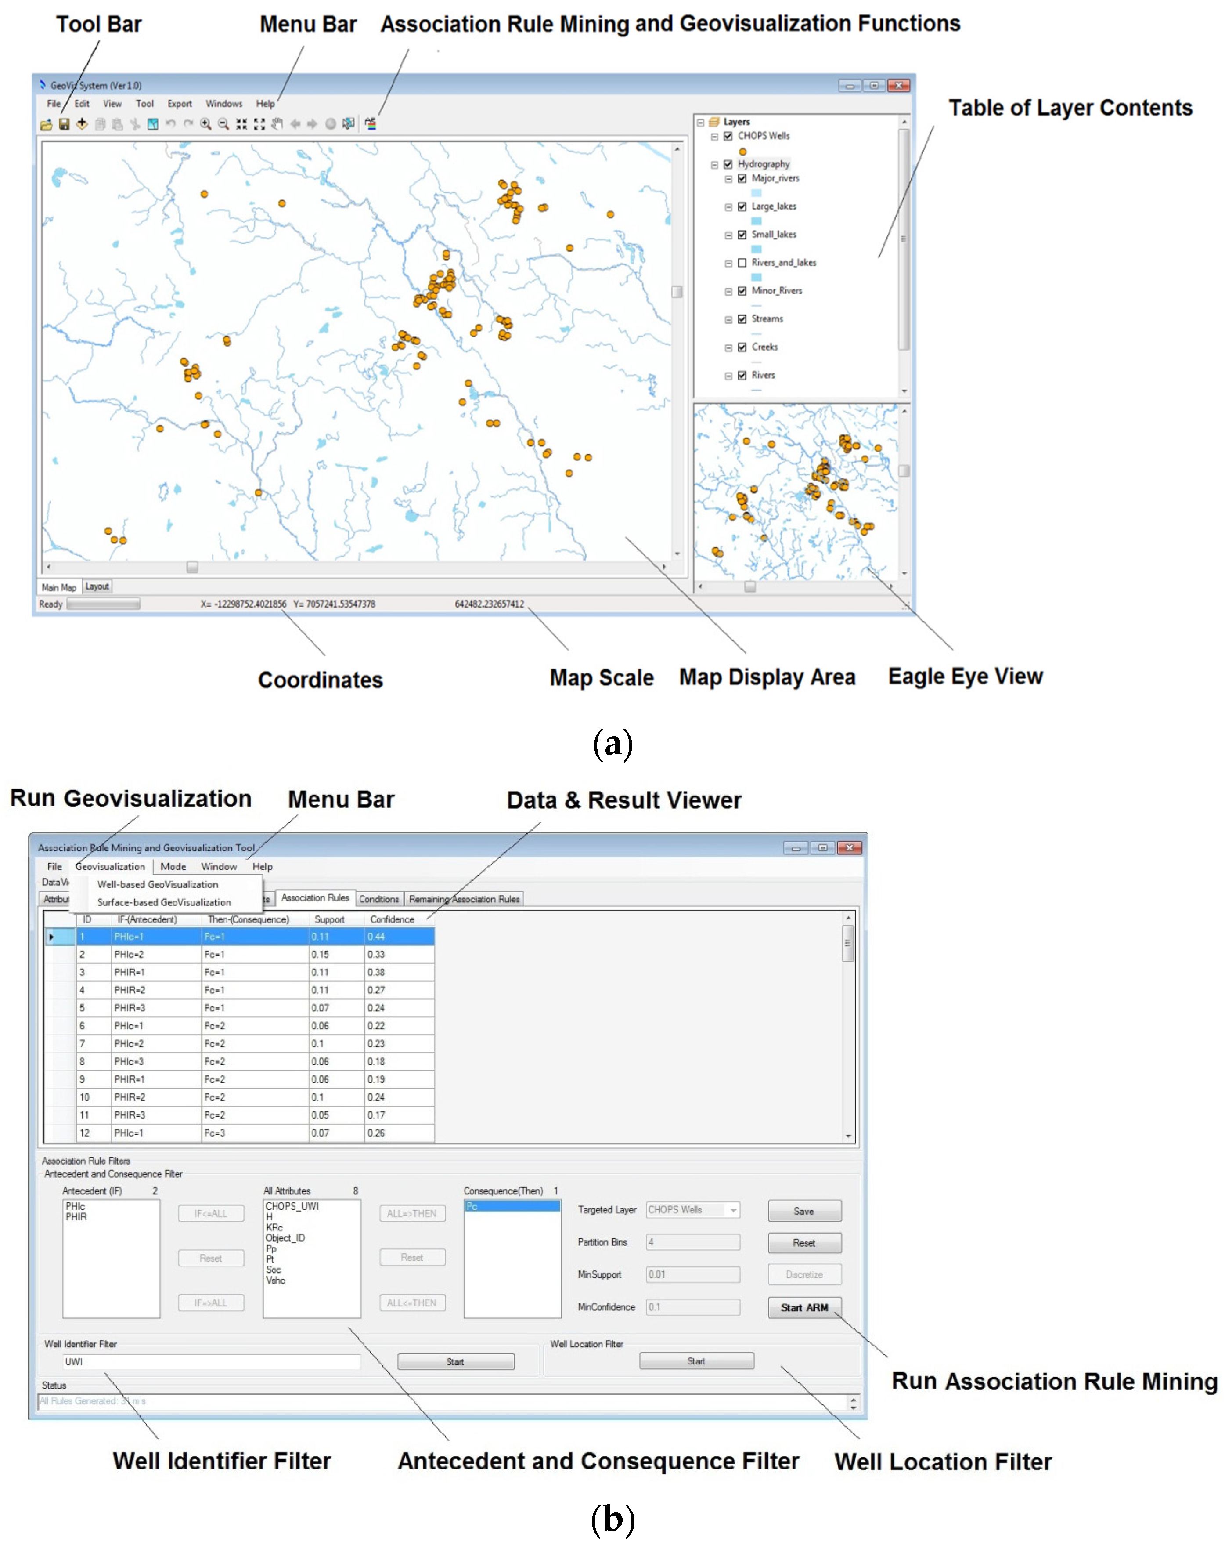1225x1545 pixels.
Task: Uncheck the CHOPS Wells layer
Action: [728, 136]
